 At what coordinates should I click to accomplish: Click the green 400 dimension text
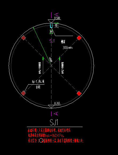pyautogui.click(x=56, y=25)
